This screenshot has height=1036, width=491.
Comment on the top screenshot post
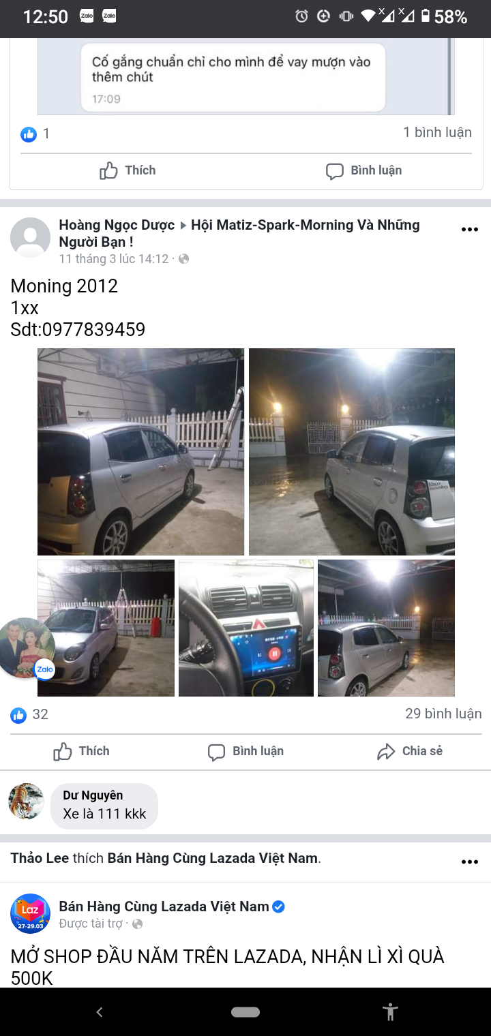pyautogui.click(x=363, y=170)
